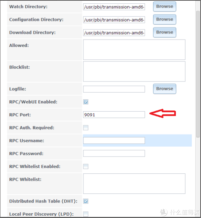Image resolution: width=201 pixels, height=218 pixels.
Task: Check RPC Whitelist Enabled box
Action: click(86, 166)
